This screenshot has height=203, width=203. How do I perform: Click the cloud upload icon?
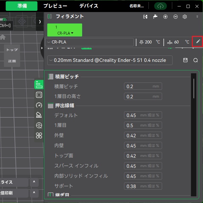click(x=160, y=6)
